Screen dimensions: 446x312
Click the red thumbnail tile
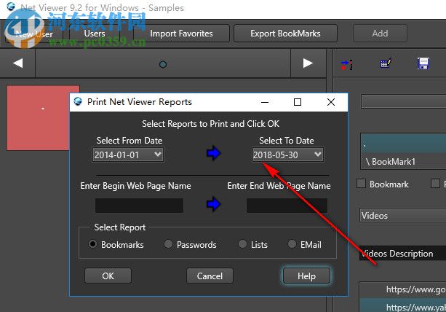(x=38, y=118)
